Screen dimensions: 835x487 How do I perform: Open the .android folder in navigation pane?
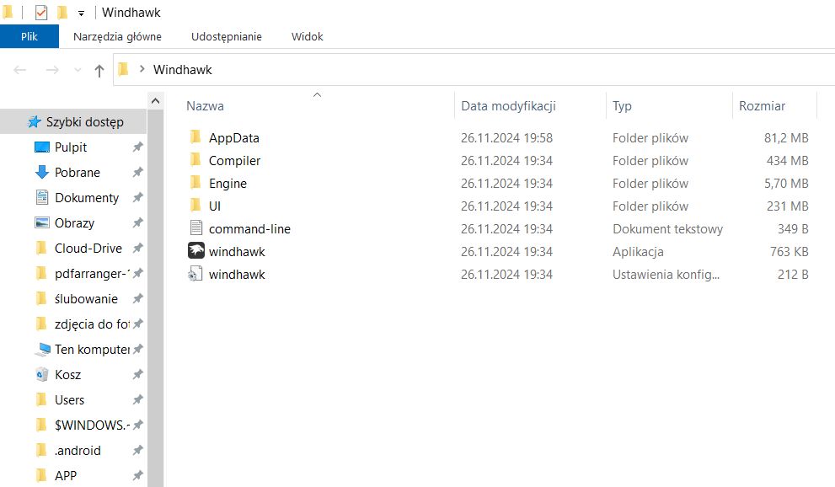78,451
